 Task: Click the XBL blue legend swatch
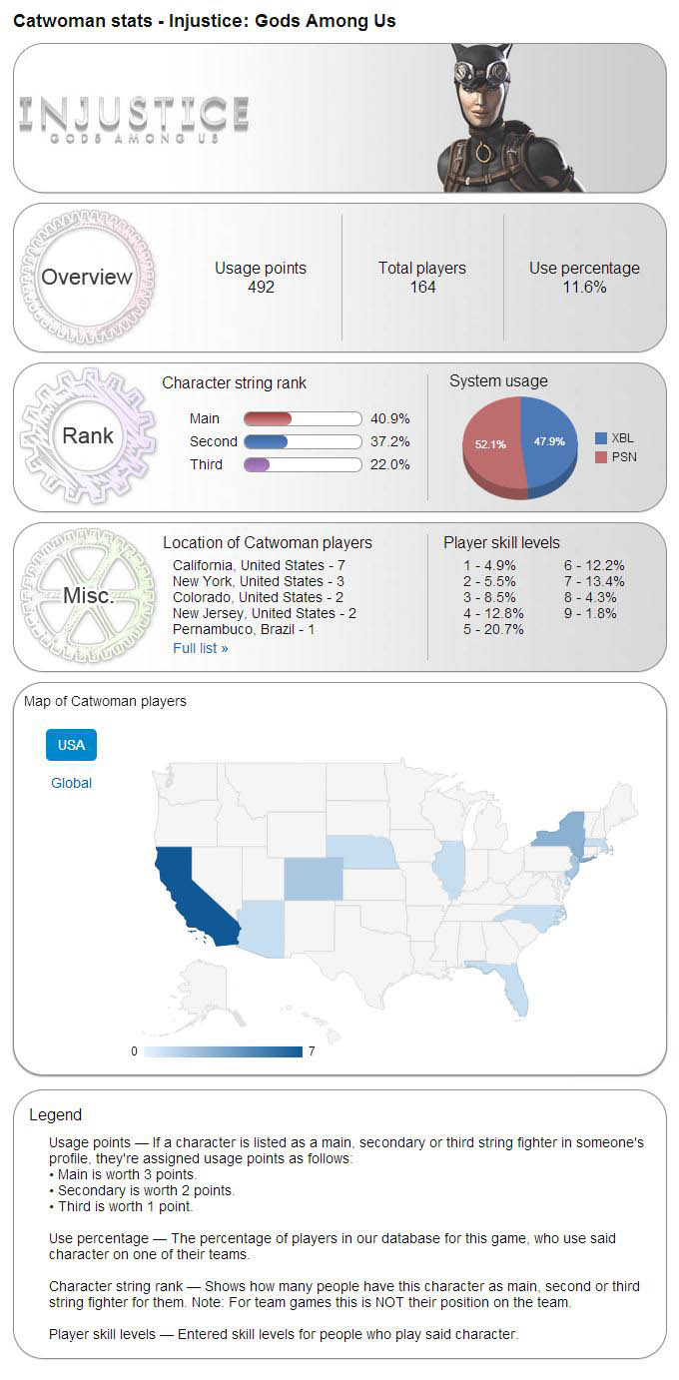point(601,438)
